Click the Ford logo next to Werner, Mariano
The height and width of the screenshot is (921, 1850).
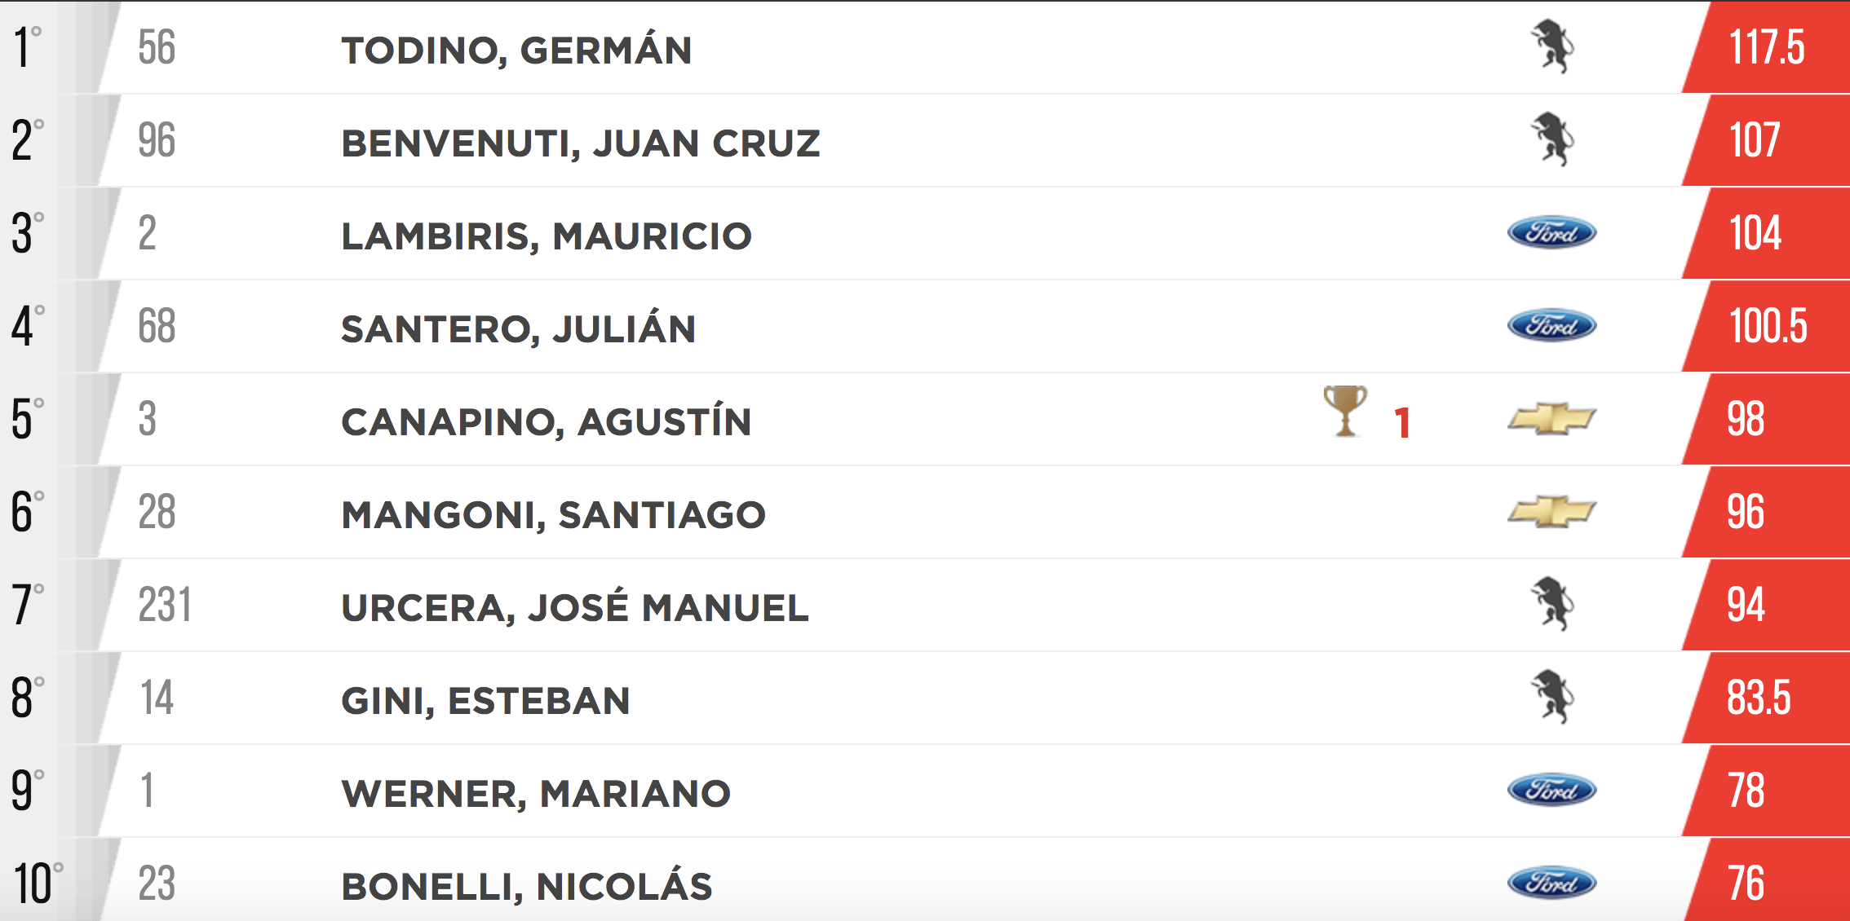1551,791
